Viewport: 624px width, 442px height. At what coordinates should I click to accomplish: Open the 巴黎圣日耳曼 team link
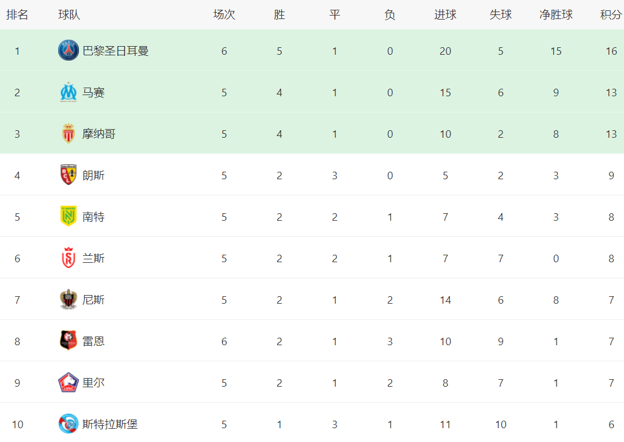click(x=115, y=51)
